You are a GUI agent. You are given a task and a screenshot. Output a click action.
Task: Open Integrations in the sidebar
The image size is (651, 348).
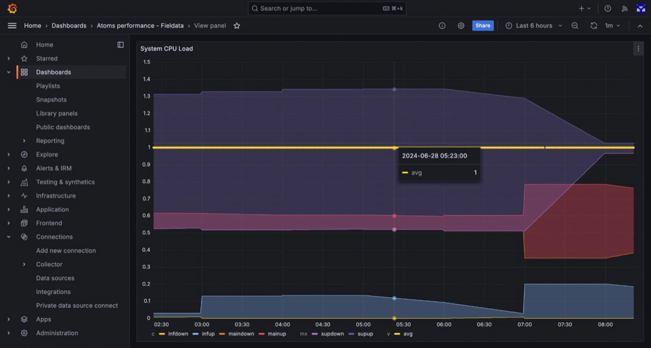click(x=53, y=292)
